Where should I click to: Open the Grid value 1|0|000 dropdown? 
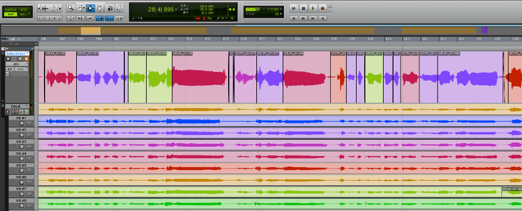coord(282,9)
